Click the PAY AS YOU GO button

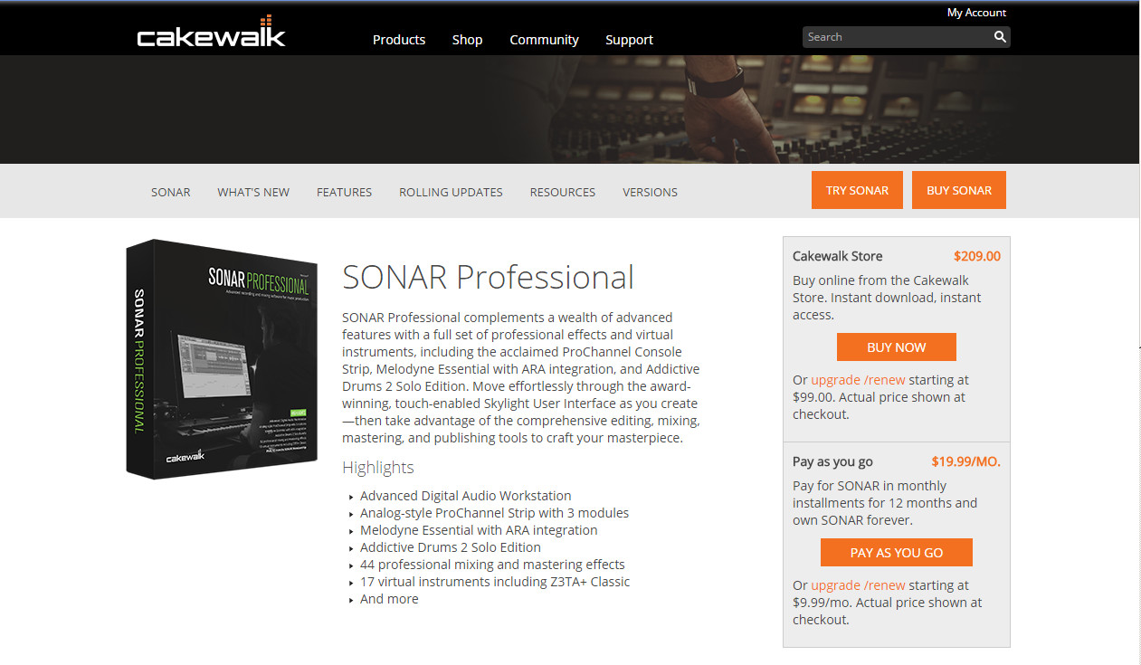(x=897, y=553)
